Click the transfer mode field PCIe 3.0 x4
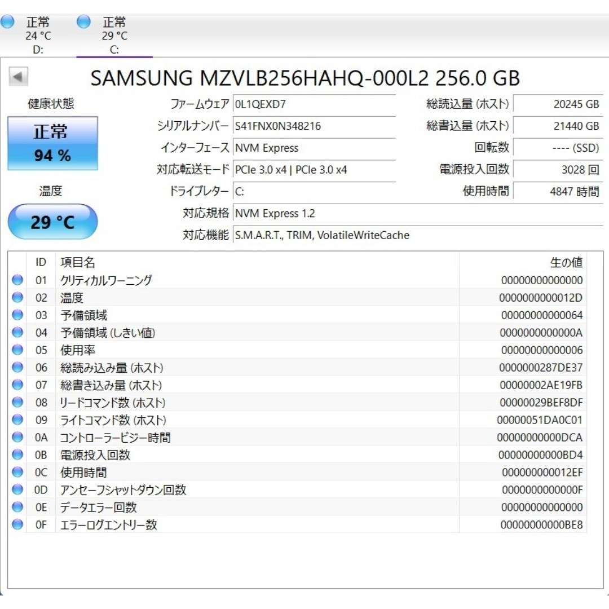609x609 pixels. point(314,170)
